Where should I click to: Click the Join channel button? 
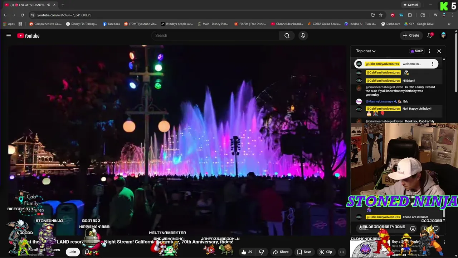tap(73, 252)
